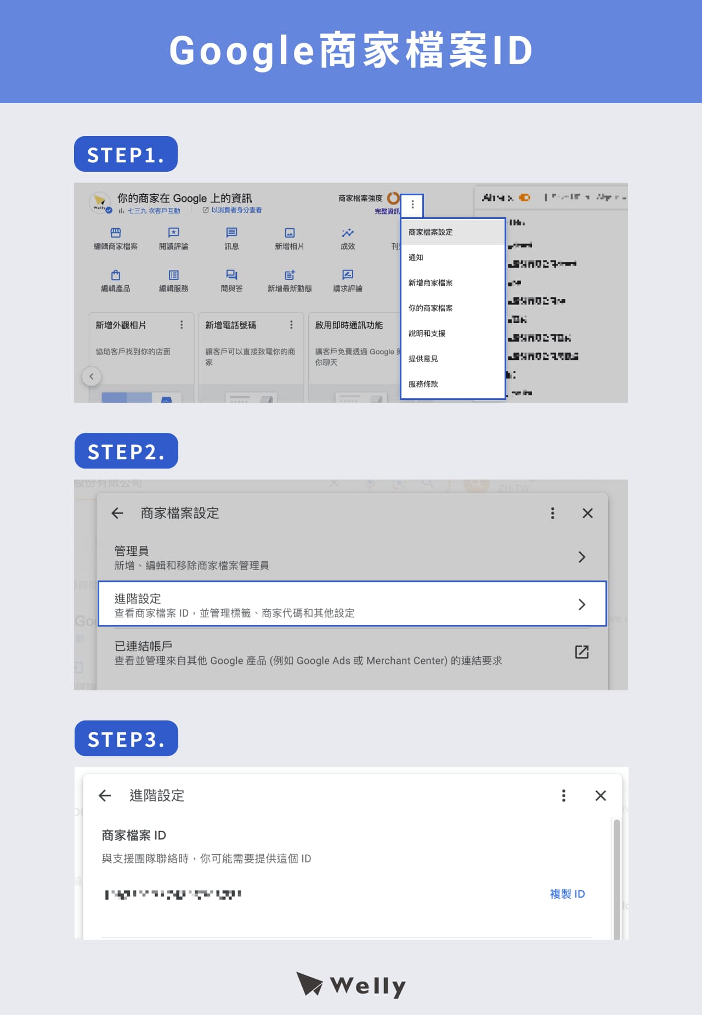This screenshot has width=702, height=1015.
Task: Click the 進階設定 dialog scrollbar
Action: [x=616, y=879]
